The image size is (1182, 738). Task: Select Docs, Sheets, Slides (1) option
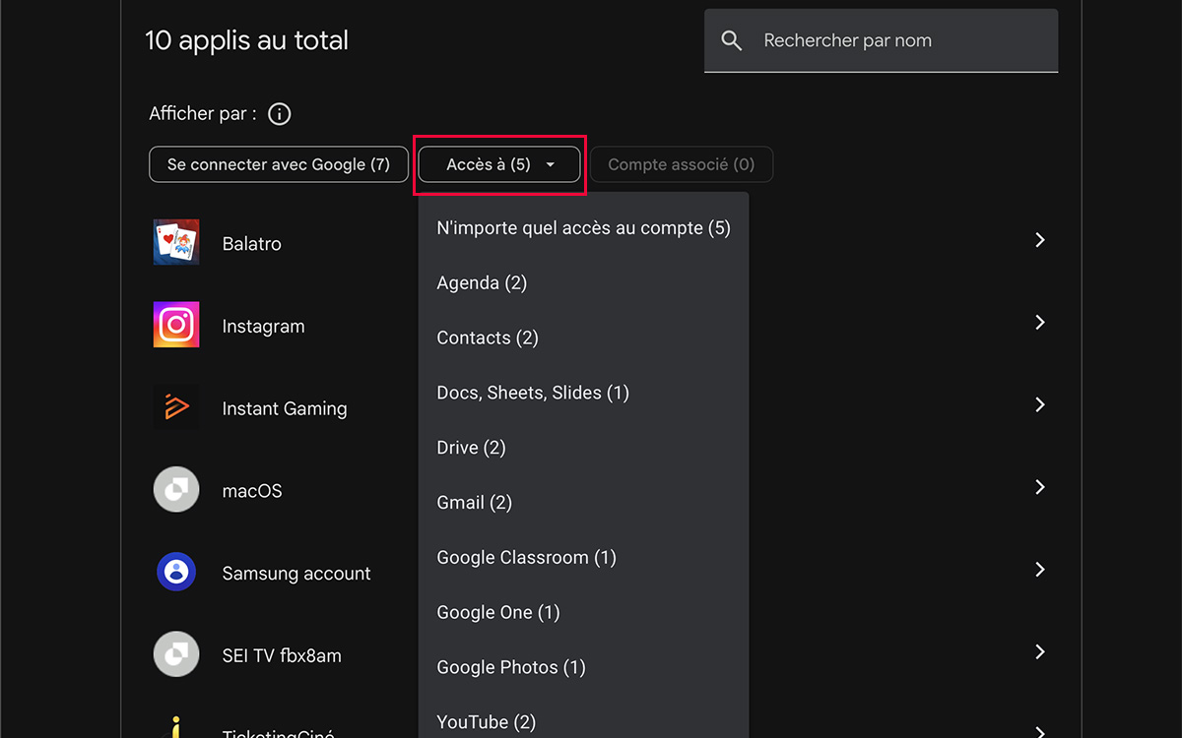point(584,393)
